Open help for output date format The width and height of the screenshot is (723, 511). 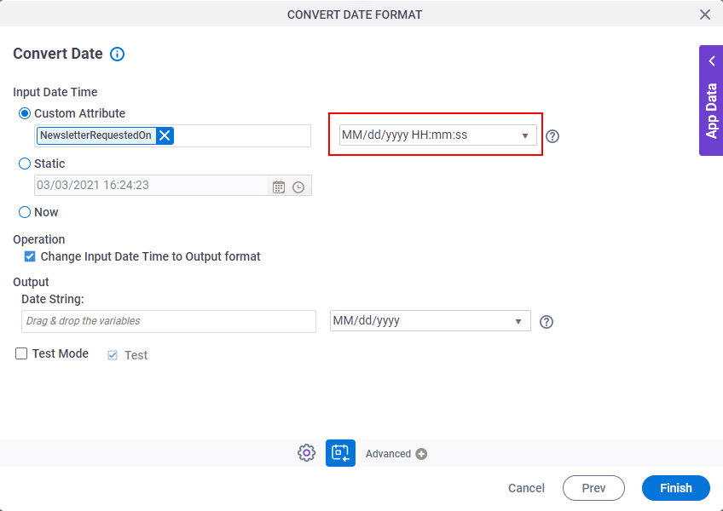coord(546,322)
